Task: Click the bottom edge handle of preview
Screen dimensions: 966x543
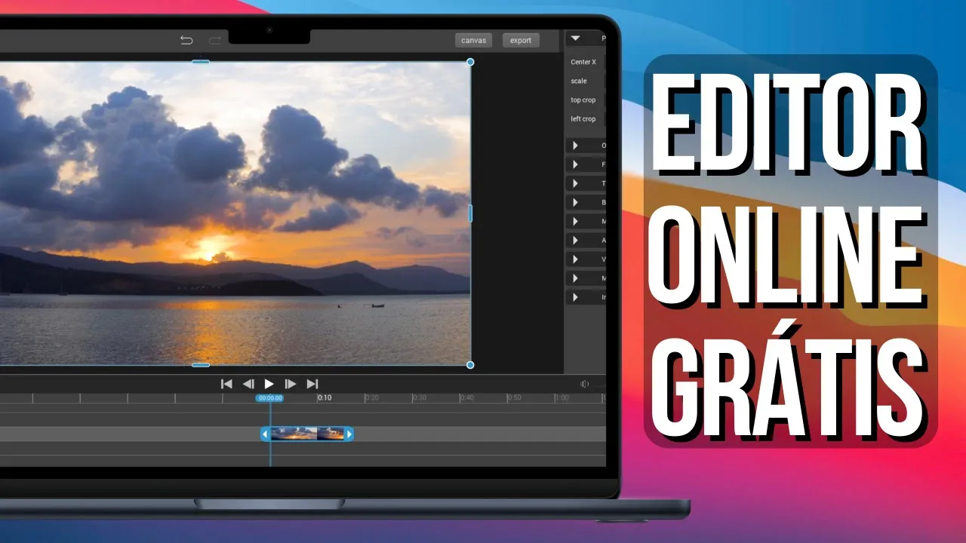Action: (x=201, y=365)
